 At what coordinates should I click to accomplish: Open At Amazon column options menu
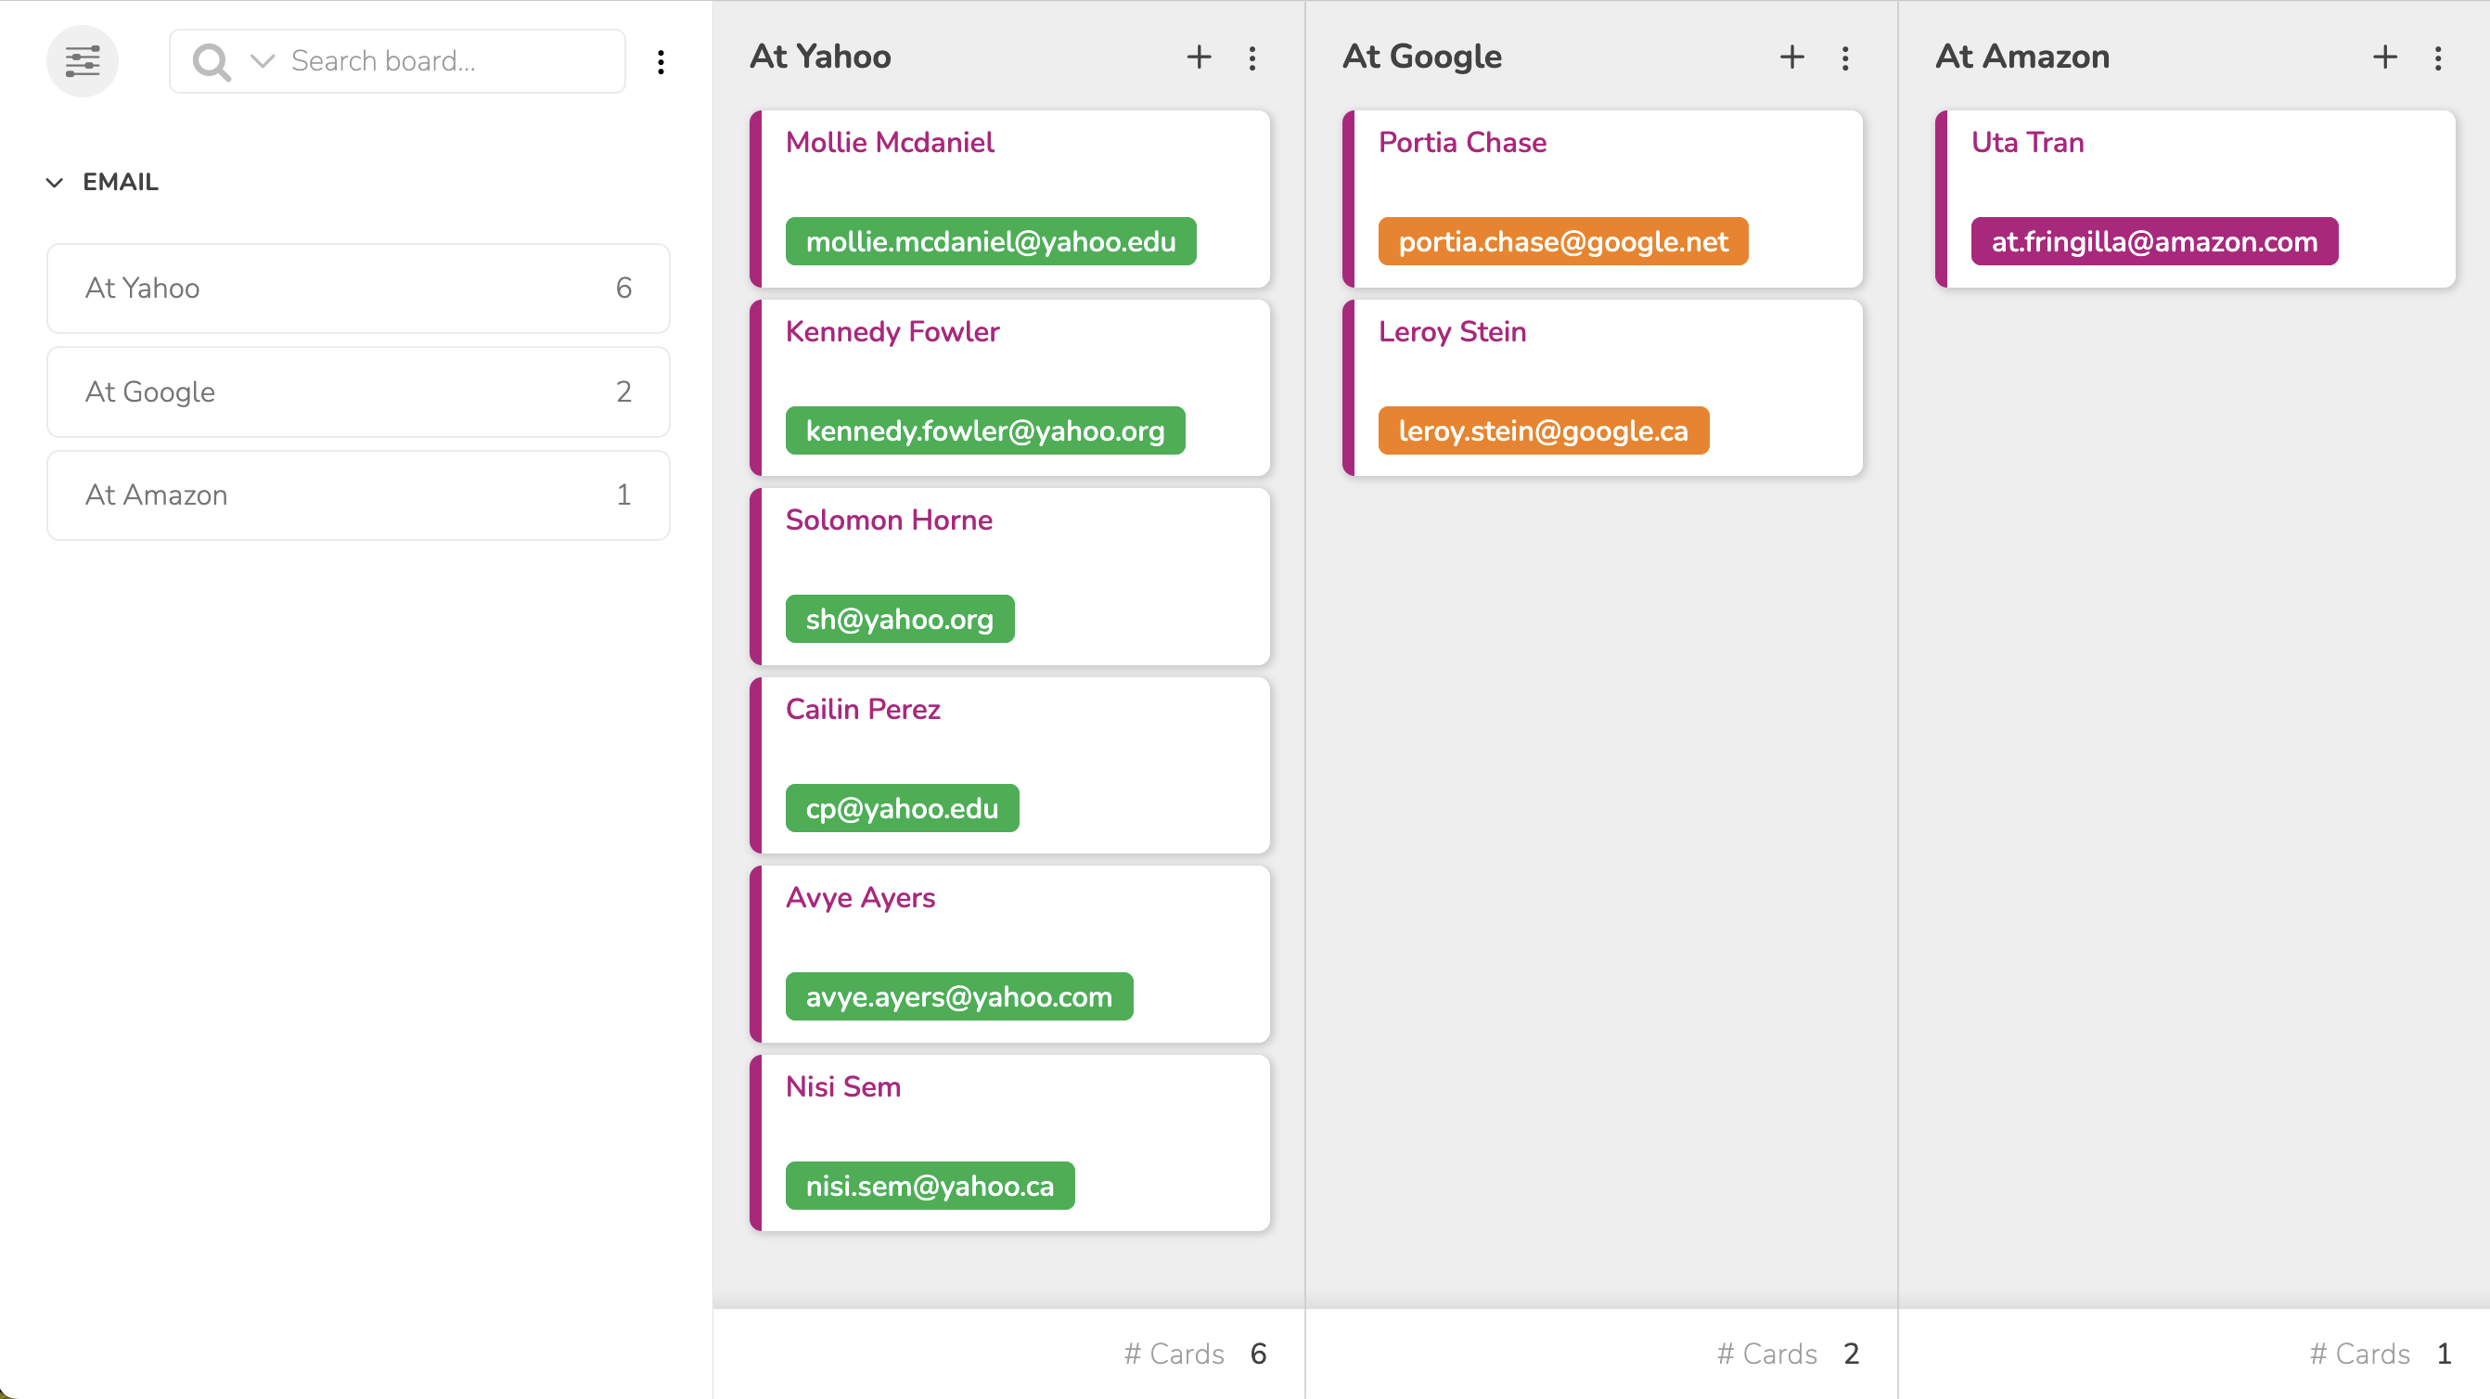tap(2438, 58)
